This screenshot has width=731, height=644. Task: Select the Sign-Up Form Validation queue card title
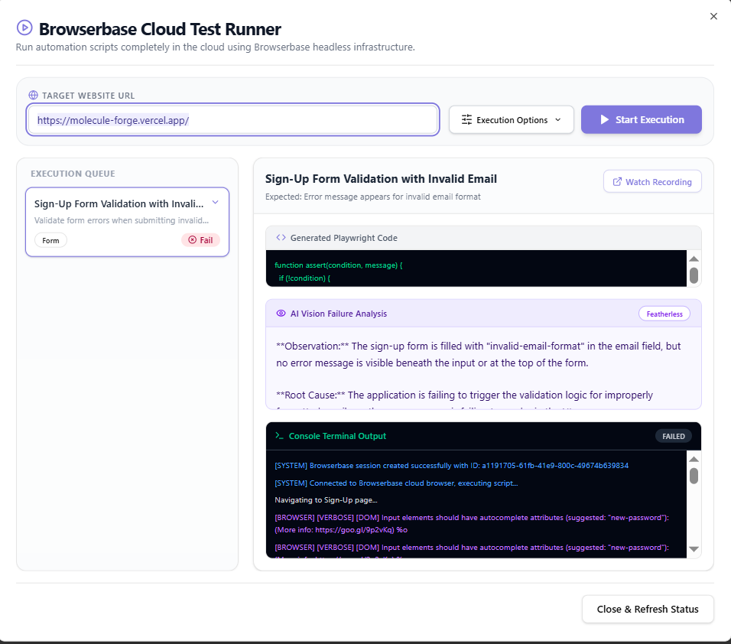click(119, 203)
